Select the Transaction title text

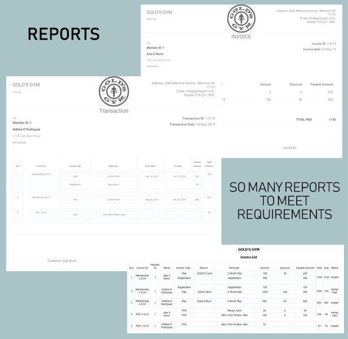coord(114,111)
